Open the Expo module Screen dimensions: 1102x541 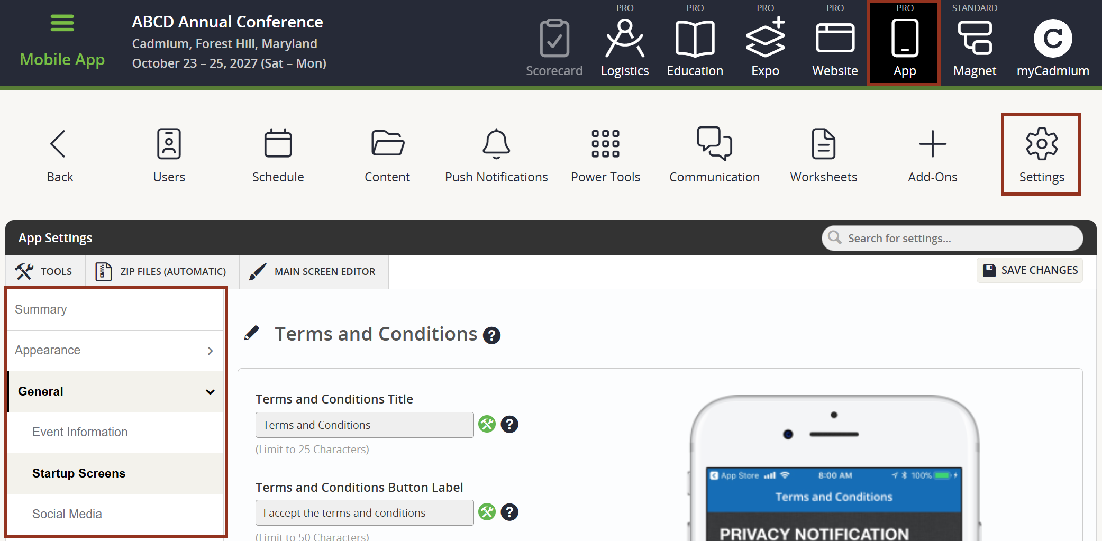(765, 47)
